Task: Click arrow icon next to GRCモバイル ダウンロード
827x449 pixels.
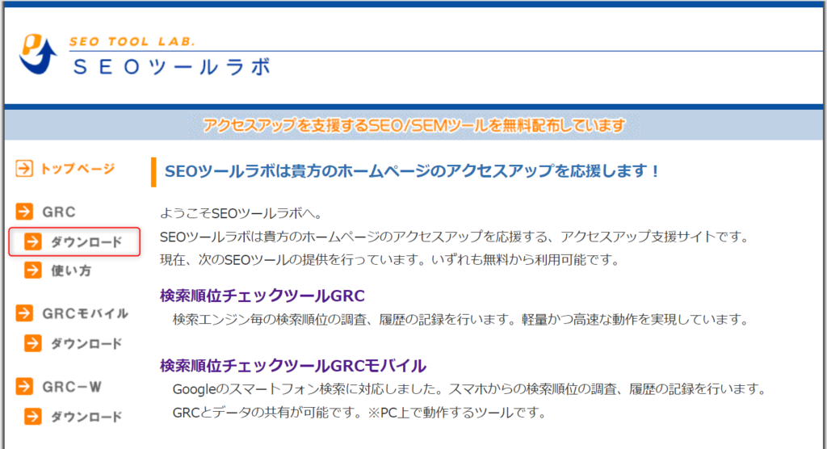Action: 32,343
